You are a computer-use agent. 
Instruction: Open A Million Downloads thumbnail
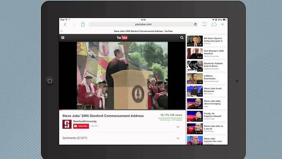[195, 79]
